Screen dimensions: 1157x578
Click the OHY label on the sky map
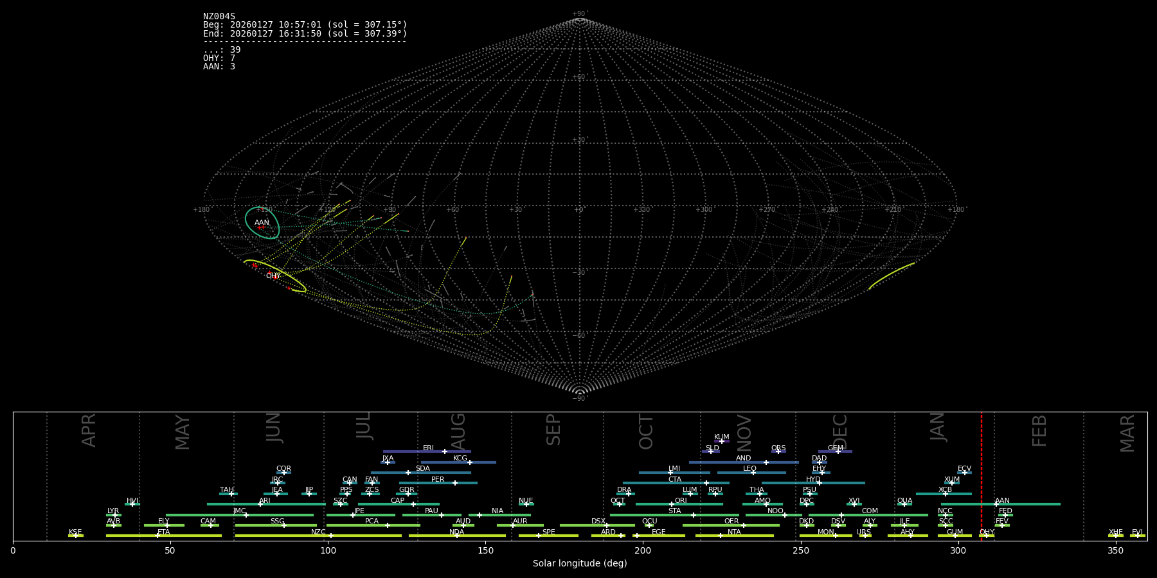click(273, 276)
